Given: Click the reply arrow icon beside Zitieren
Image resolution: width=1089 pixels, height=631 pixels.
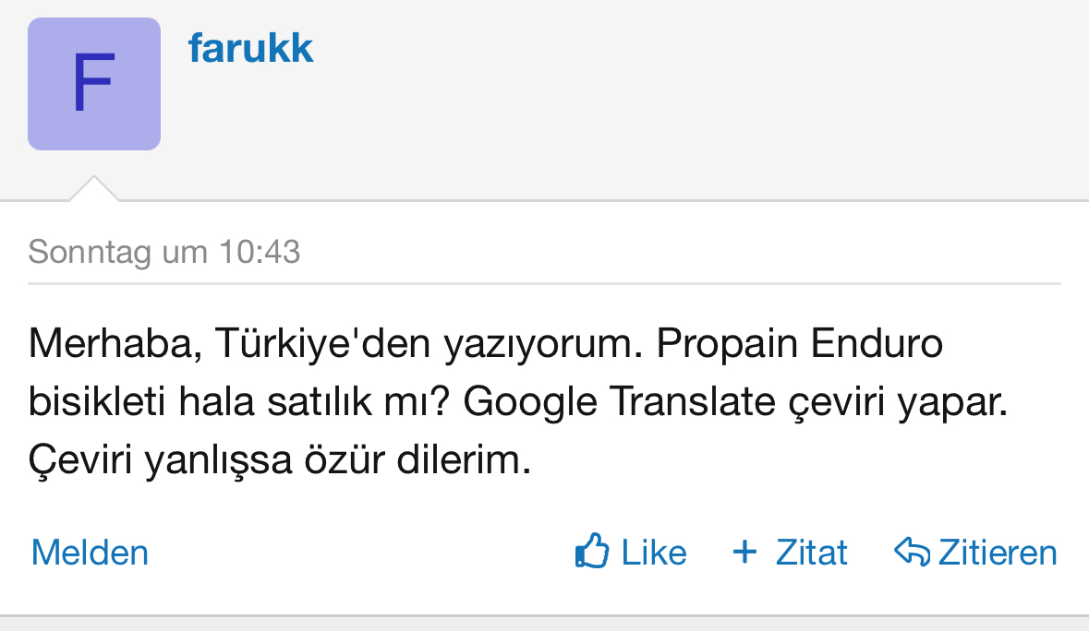Looking at the screenshot, I should point(912,552).
